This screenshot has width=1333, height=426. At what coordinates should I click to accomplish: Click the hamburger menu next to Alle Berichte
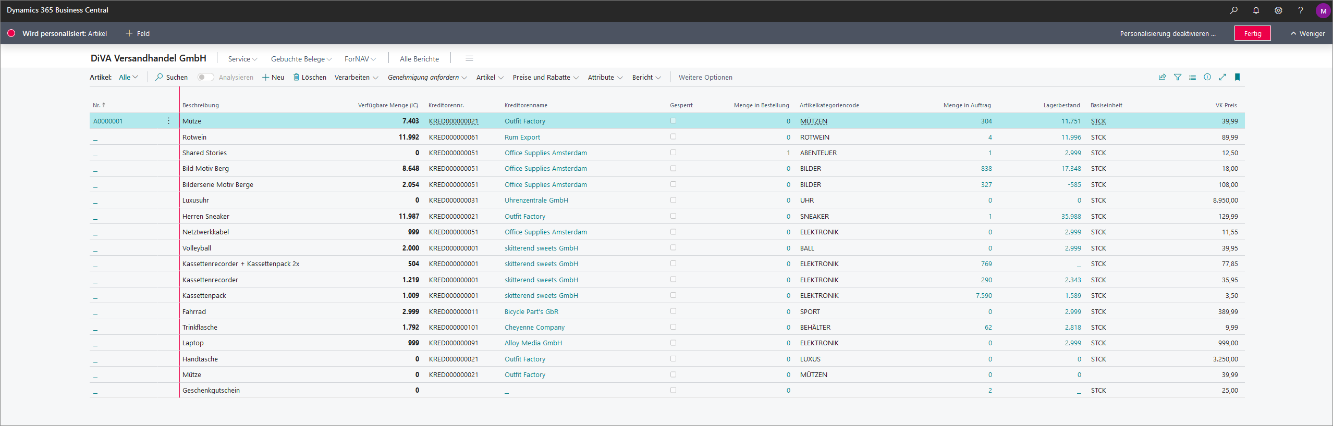click(x=469, y=58)
